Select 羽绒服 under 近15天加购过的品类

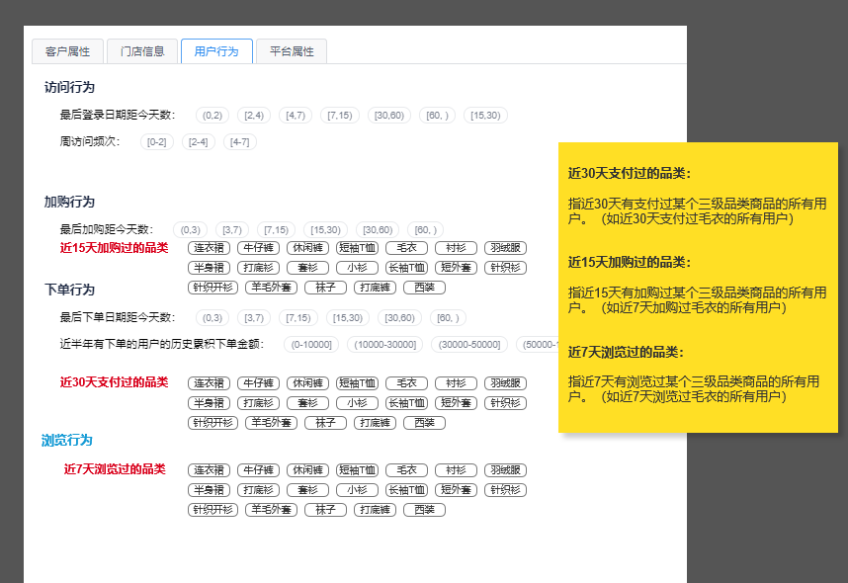[x=506, y=248]
